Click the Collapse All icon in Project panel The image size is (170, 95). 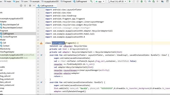point(25,6)
